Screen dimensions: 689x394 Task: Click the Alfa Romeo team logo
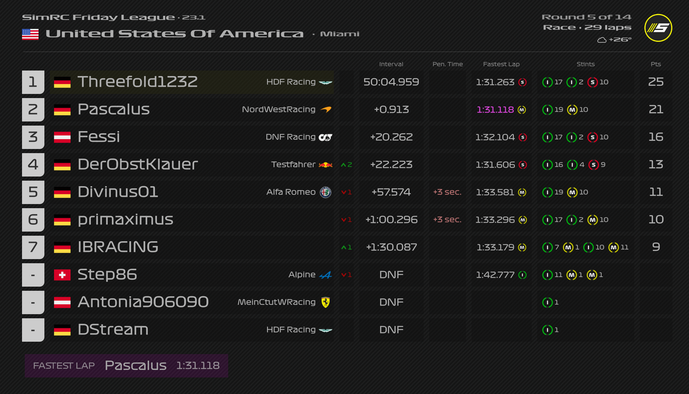[x=326, y=192]
